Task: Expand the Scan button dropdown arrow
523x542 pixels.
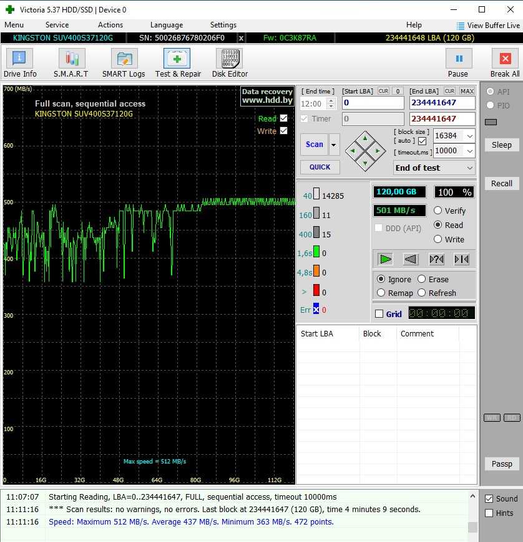Action: coord(335,145)
